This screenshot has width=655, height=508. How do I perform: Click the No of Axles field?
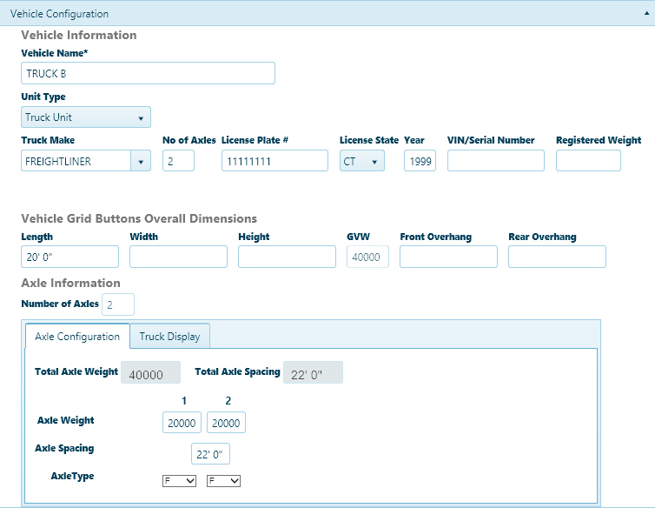pos(178,161)
